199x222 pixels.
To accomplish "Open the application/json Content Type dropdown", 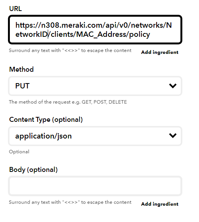I will (x=95, y=136).
